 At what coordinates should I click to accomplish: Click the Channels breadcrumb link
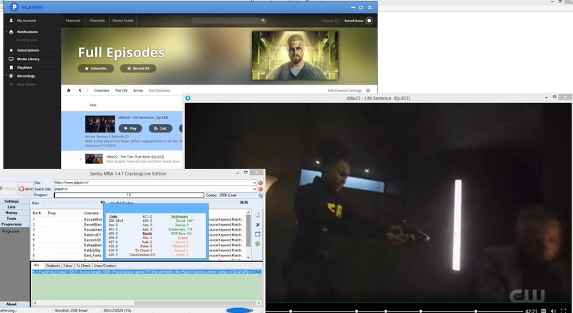point(102,90)
